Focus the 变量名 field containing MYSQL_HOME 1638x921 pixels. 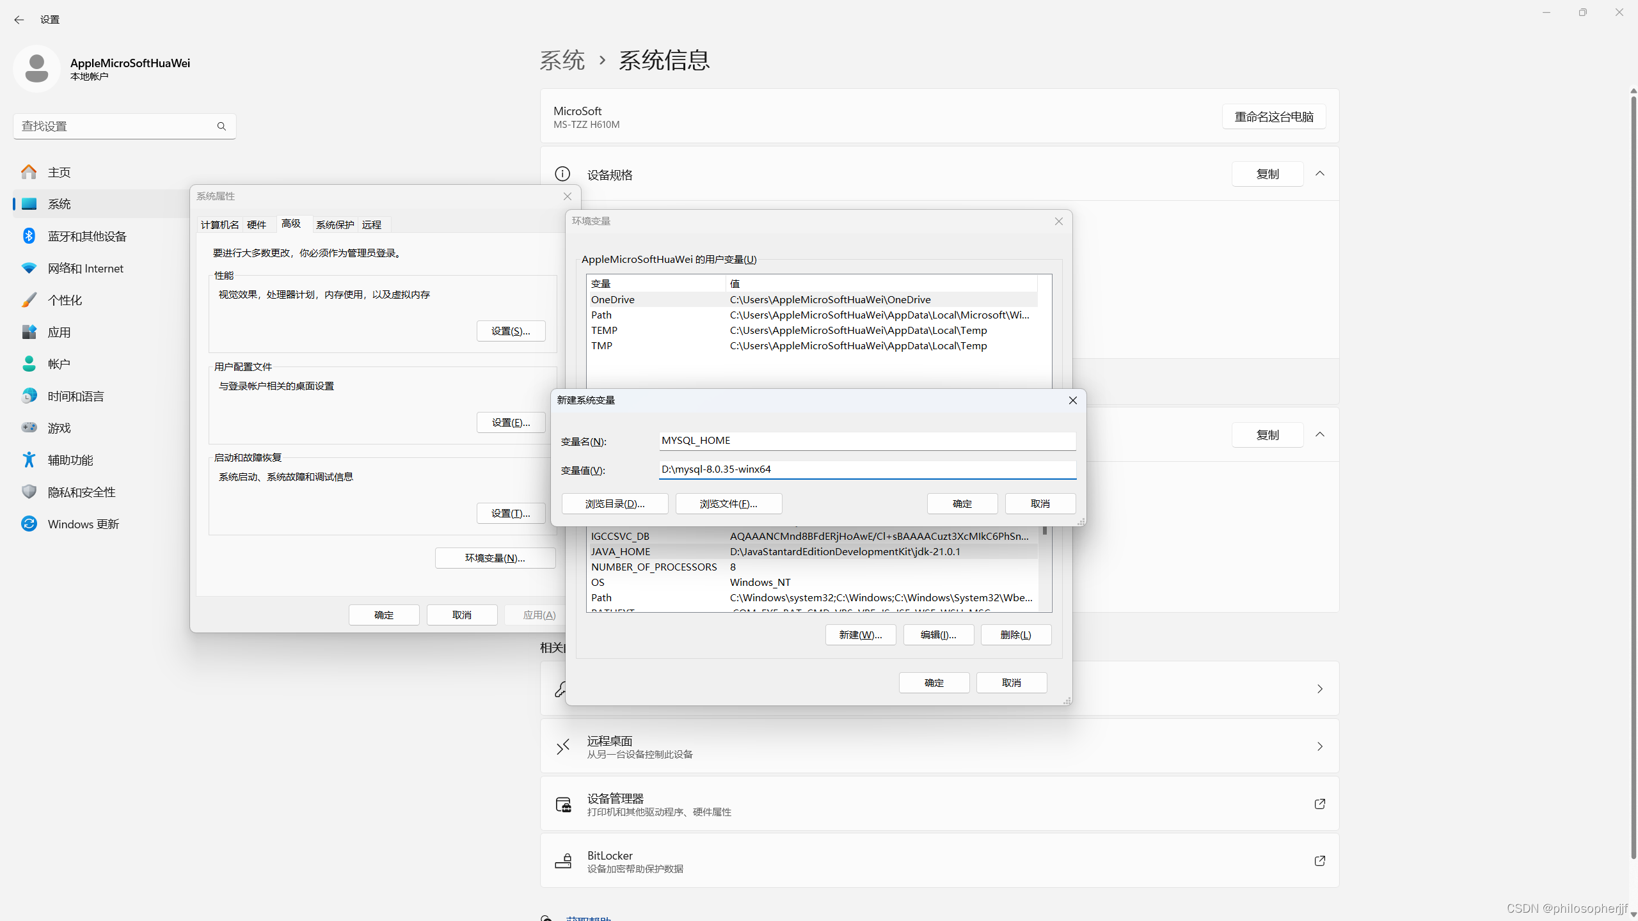click(868, 441)
